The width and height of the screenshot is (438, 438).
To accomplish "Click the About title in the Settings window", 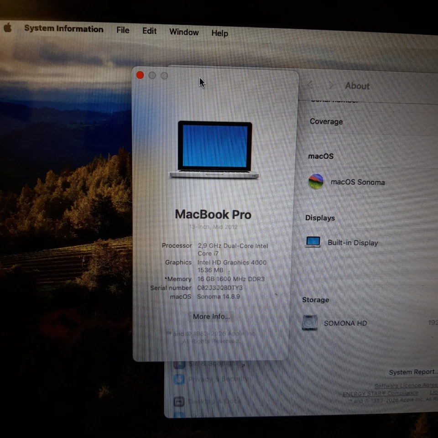I will pyautogui.click(x=357, y=86).
